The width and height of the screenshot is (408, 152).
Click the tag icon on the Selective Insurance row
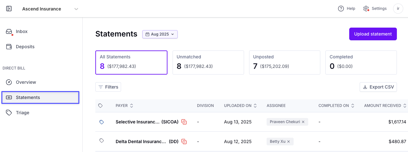coord(101,122)
